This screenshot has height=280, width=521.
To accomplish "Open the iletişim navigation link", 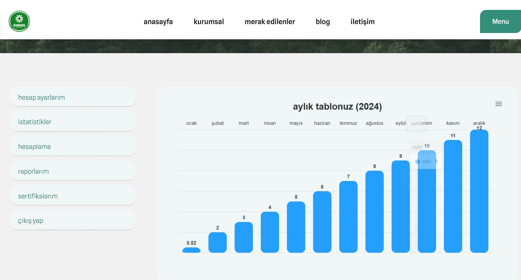I will [x=362, y=22].
